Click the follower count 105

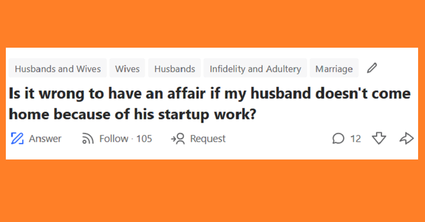(x=144, y=139)
